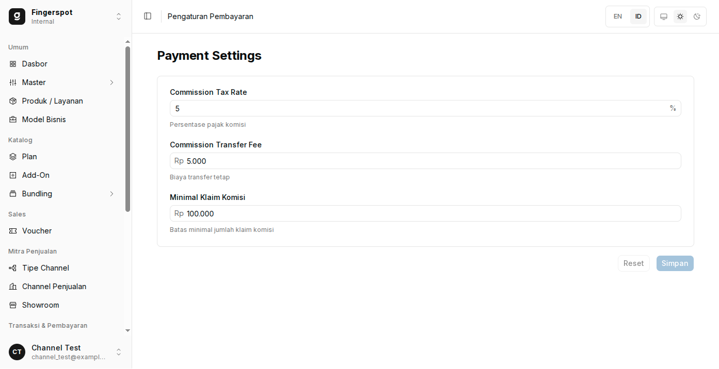Image resolution: width=719 pixels, height=369 pixels.
Task: Expand the Bundling submenu chevron
Action: pos(112,194)
